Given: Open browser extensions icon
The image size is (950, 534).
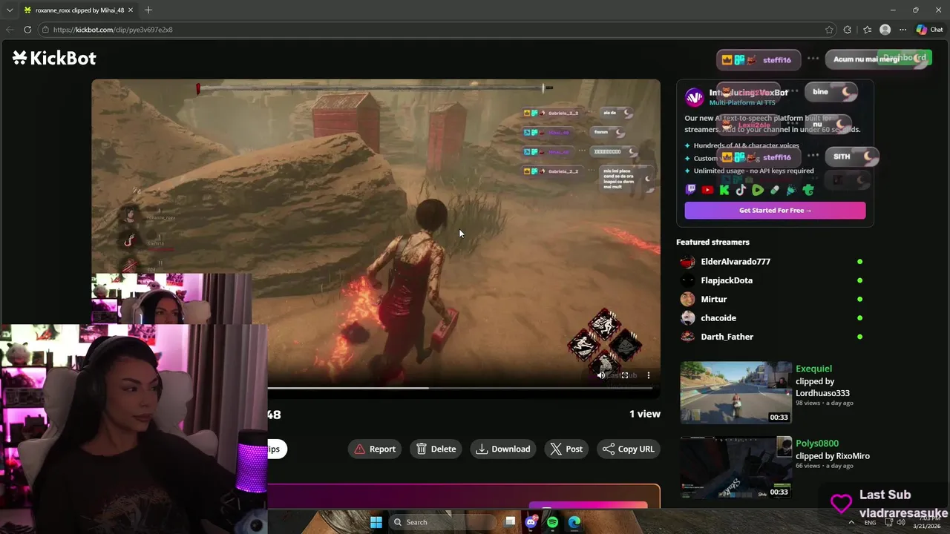Looking at the screenshot, I should [x=848, y=30].
